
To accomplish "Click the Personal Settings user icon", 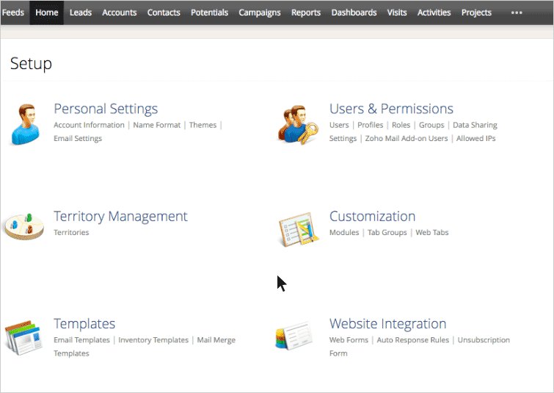I will click(x=26, y=123).
